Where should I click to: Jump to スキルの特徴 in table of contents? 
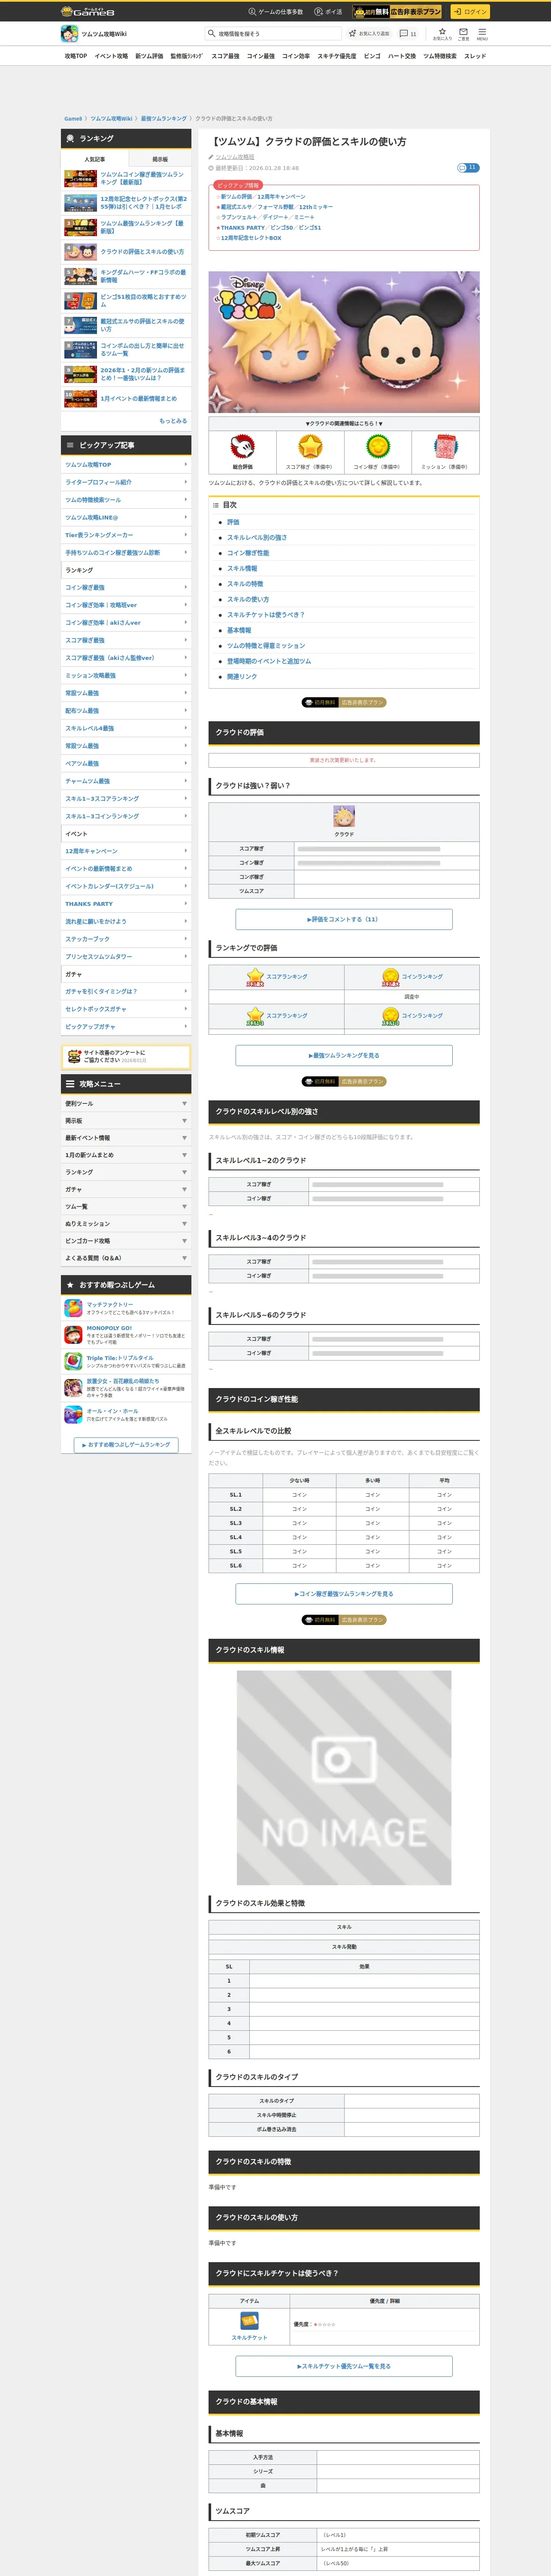[245, 584]
